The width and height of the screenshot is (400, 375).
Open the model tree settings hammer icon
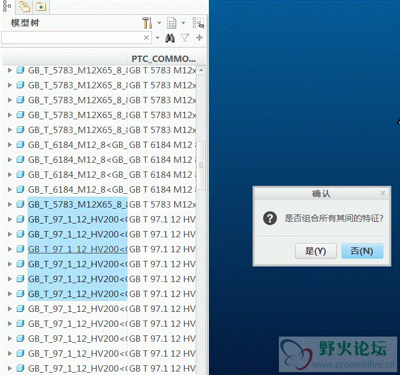point(147,23)
